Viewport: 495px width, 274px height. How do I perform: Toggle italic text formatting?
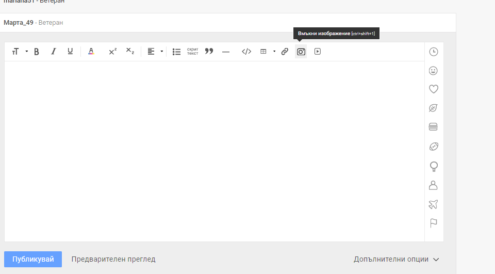[x=53, y=52]
